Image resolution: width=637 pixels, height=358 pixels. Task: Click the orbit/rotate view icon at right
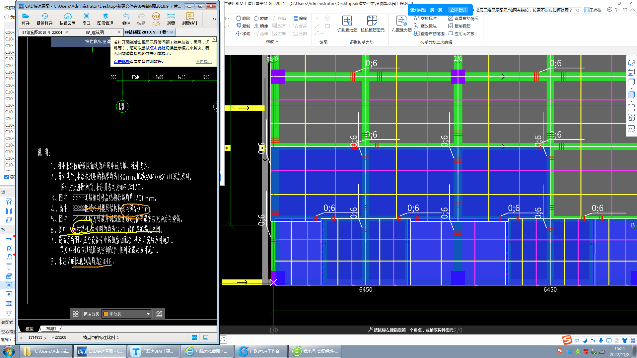tap(631, 63)
